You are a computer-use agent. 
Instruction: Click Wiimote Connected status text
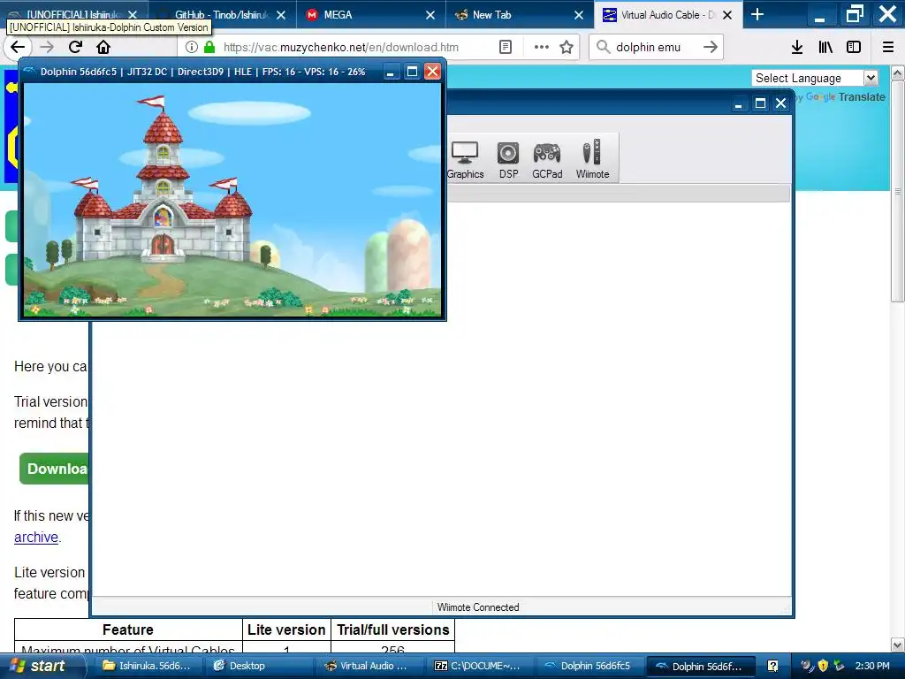[478, 607]
